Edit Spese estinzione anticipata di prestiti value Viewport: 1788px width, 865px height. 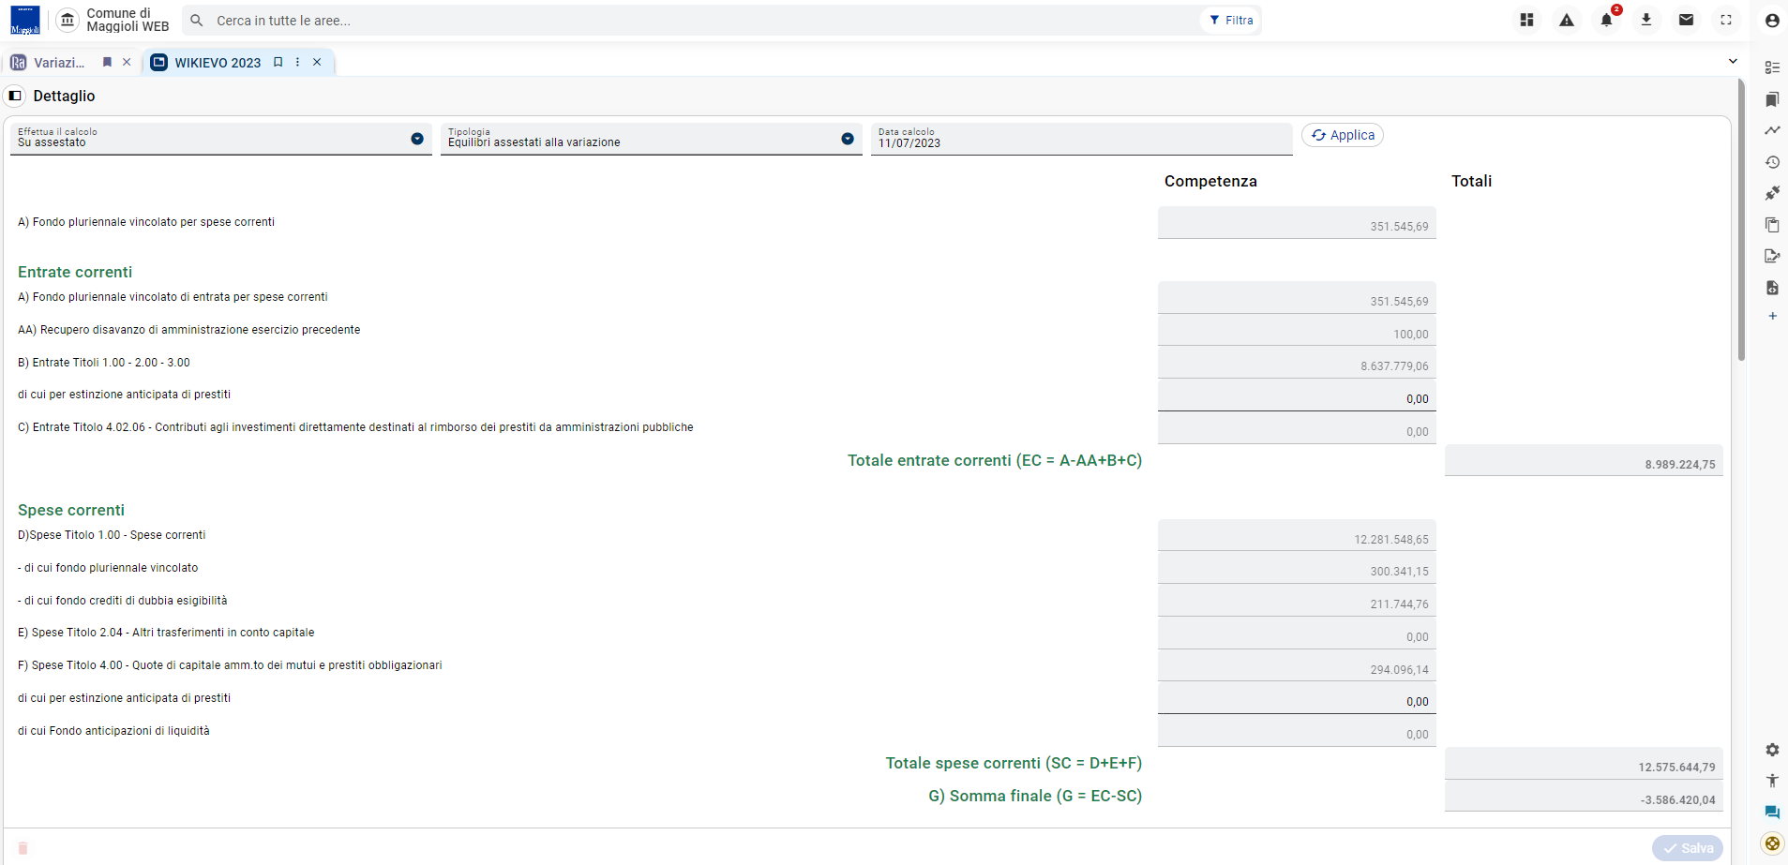(x=1297, y=698)
